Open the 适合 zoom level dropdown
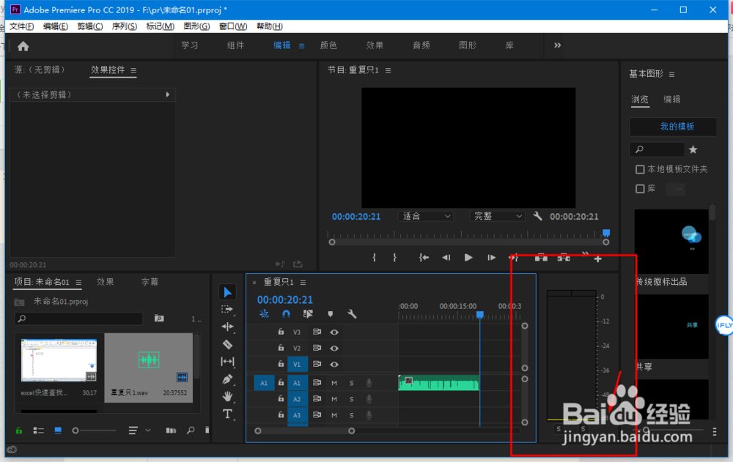733x462 pixels. coord(426,216)
